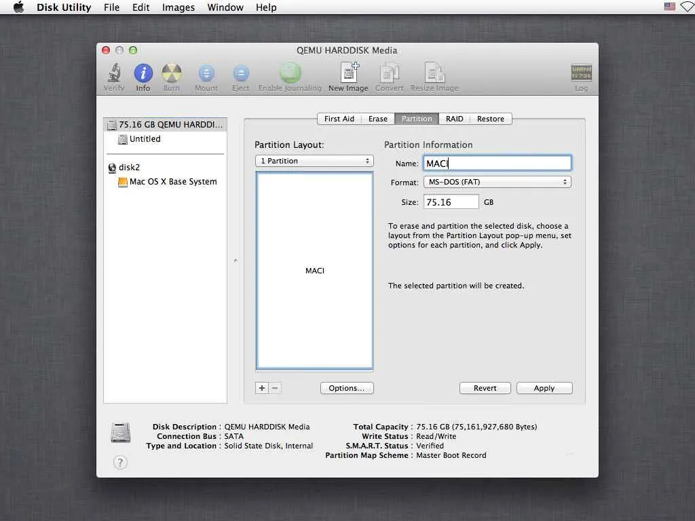Open the Disk Utility menu

[64, 7]
